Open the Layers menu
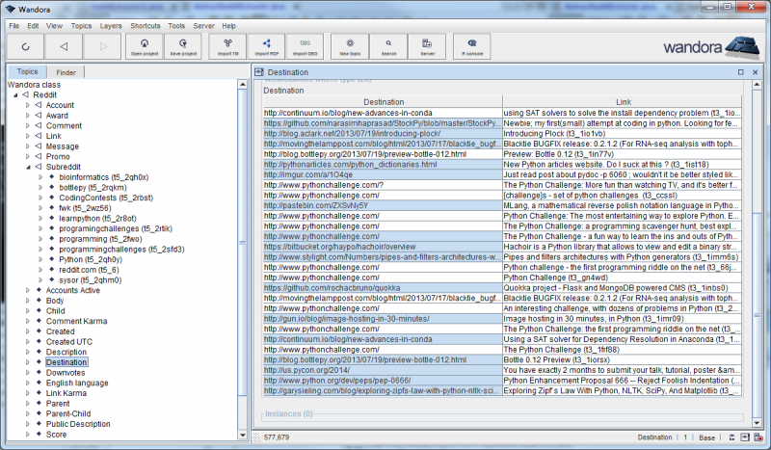The width and height of the screenshot is (771, 450). [x=111, y=25]
